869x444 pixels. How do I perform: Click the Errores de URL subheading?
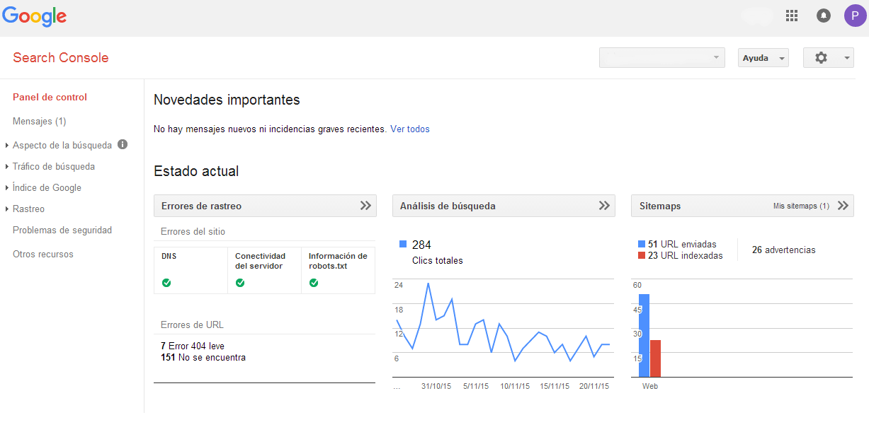192,325
